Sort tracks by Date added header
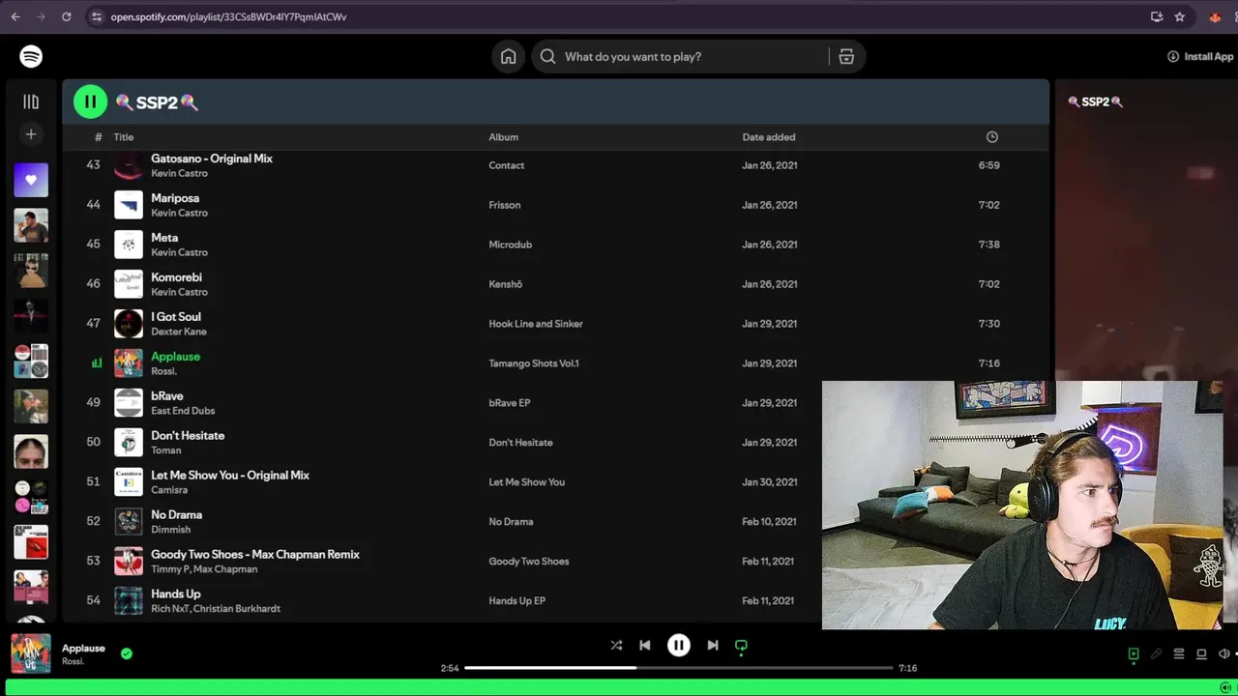The image size is (1238, 696). click(769, 137)
